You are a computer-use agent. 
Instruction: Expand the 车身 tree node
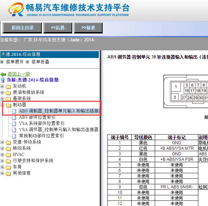click(2, 167)
